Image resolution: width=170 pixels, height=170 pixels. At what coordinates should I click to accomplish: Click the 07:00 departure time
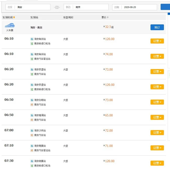coord(9,130)
